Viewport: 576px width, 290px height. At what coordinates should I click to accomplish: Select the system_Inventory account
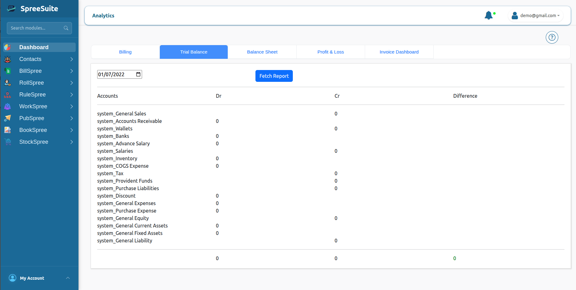point(117,158)
